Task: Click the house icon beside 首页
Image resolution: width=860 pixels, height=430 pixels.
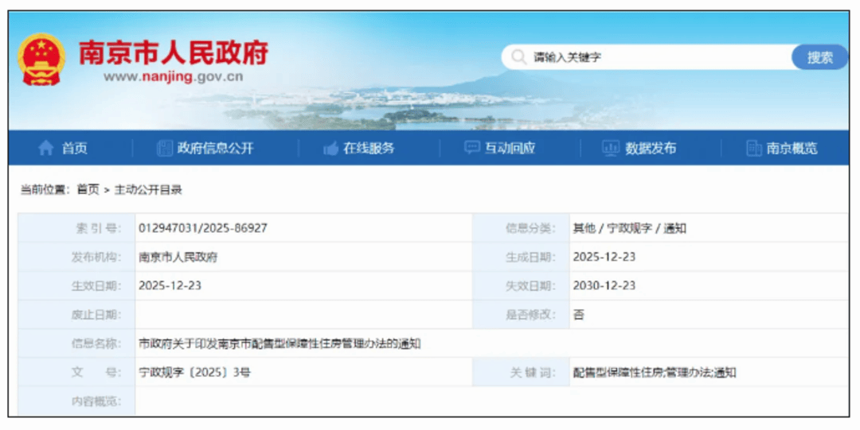Action: tap(46, 148)
